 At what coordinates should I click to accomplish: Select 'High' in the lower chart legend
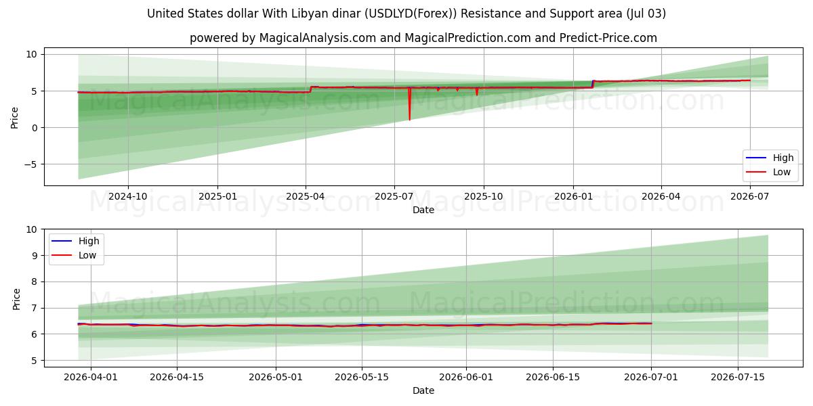(89, 241)
